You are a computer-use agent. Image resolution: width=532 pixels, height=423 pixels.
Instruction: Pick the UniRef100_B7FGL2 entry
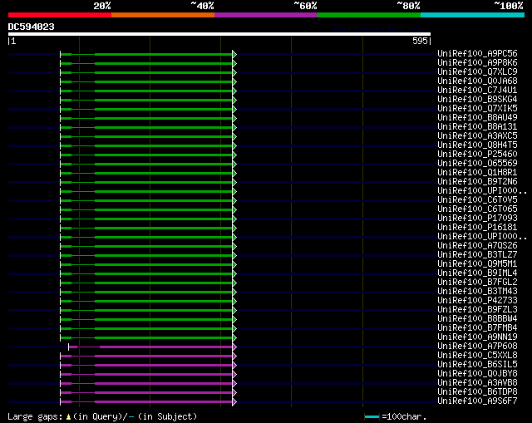[477, 283]
